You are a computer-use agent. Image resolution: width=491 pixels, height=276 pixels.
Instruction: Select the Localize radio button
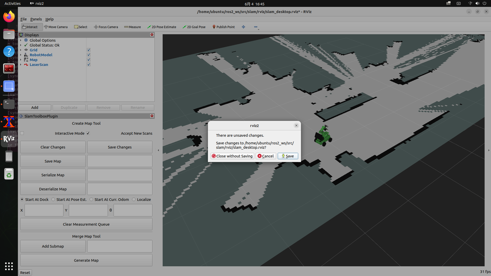[134, 199]
